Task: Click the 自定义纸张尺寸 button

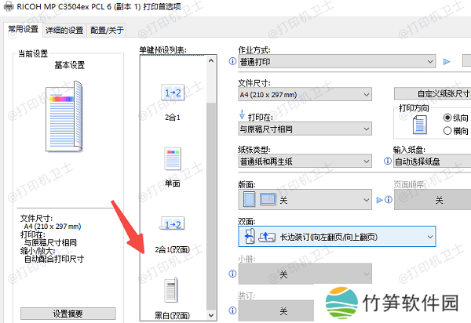Action: (432, 93)
